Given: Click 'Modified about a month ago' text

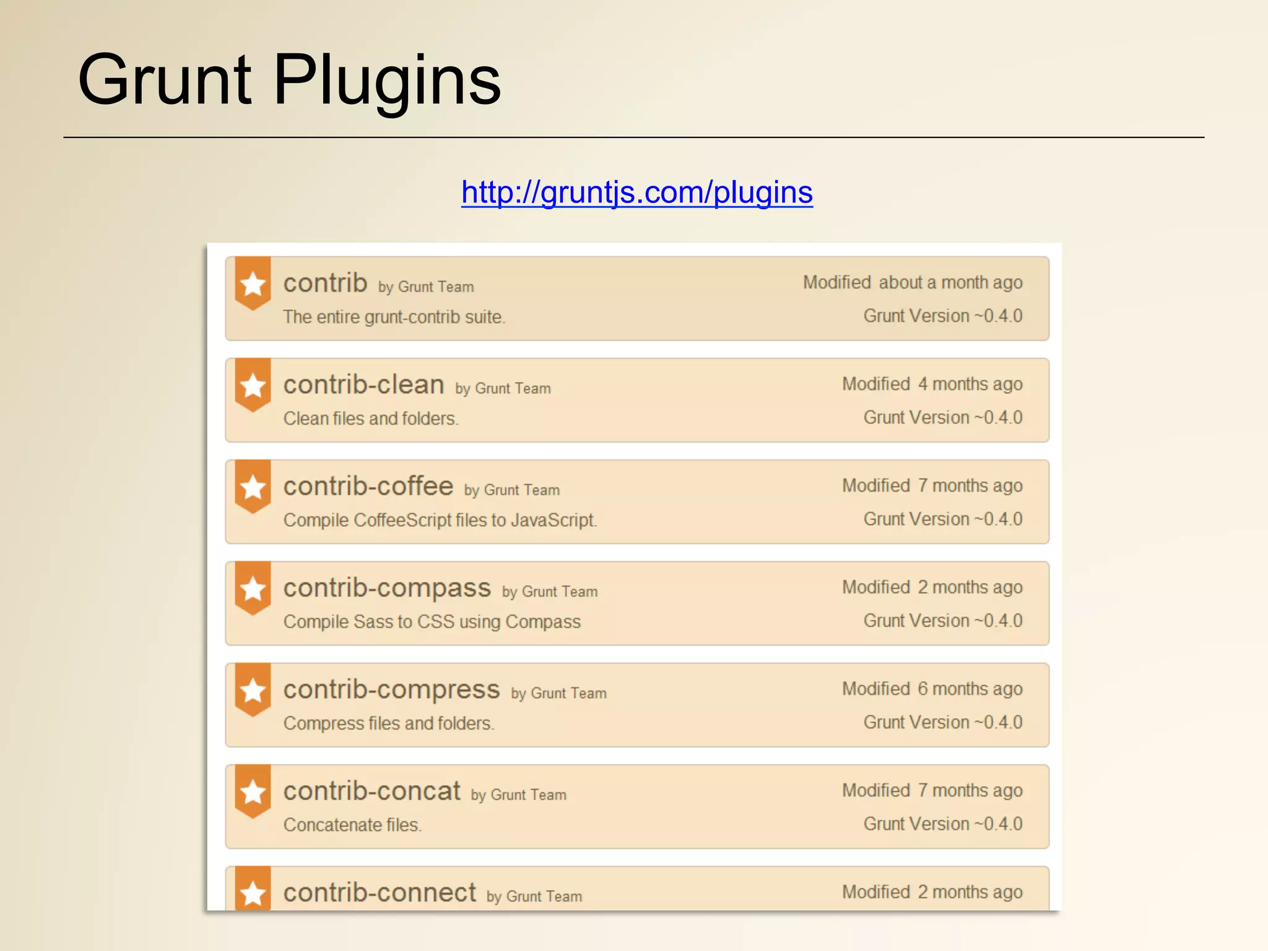Looking at the screenshot, I should pyautogui.click(x=913, y=283).
